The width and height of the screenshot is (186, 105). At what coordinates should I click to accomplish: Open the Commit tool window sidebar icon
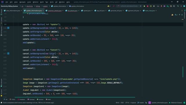(x=1, y=20)
